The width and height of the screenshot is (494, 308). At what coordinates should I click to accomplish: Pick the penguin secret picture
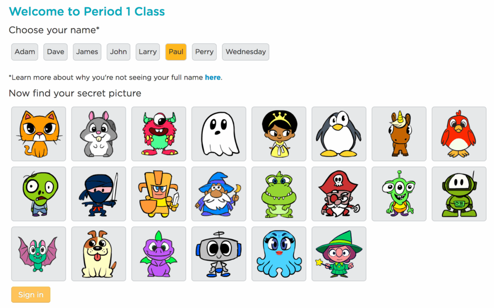point(339,134)
